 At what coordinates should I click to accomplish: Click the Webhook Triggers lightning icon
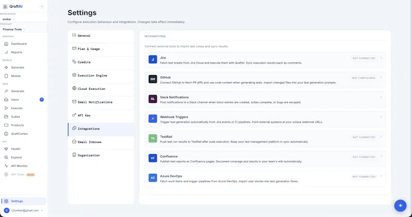(x=152, y=119)
